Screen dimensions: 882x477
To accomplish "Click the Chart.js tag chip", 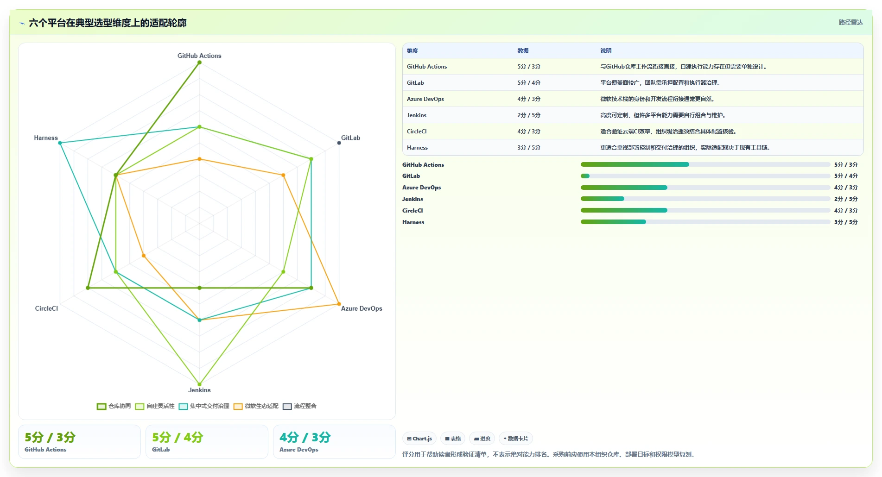I will point(419,439).
